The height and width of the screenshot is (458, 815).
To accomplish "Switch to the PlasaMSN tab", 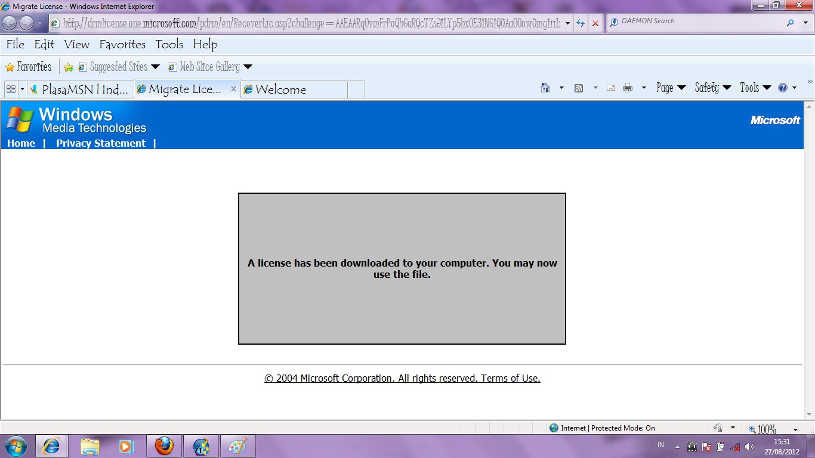I will tap(81, 89).
